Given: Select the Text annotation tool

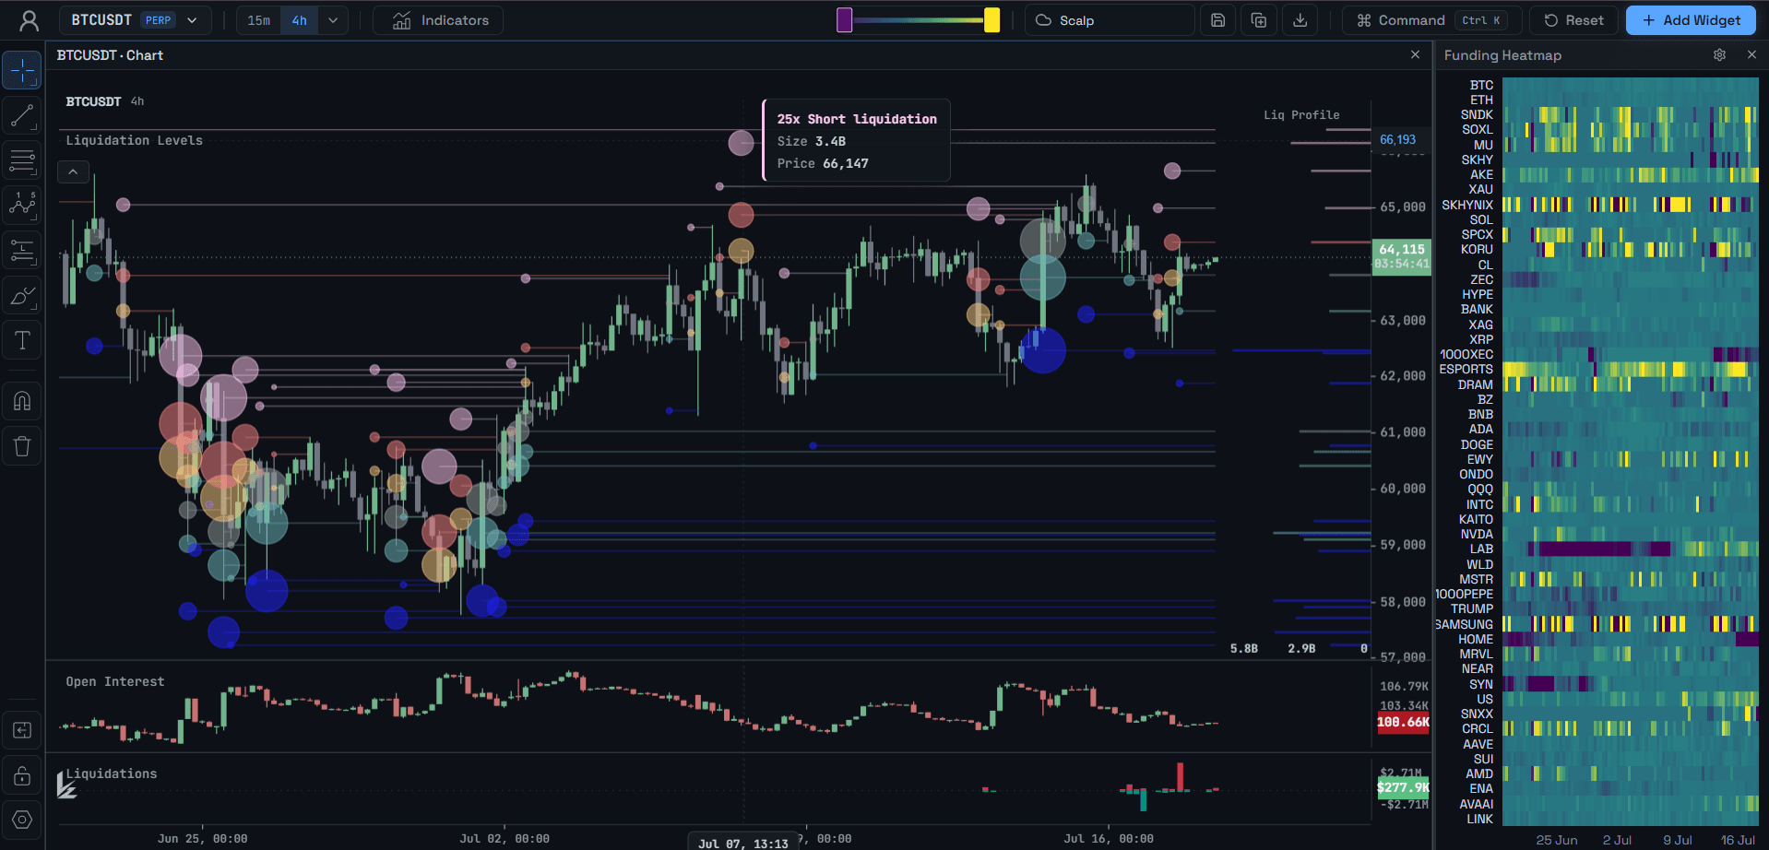Looking at the screenshot, I should (x=22, y=341).
